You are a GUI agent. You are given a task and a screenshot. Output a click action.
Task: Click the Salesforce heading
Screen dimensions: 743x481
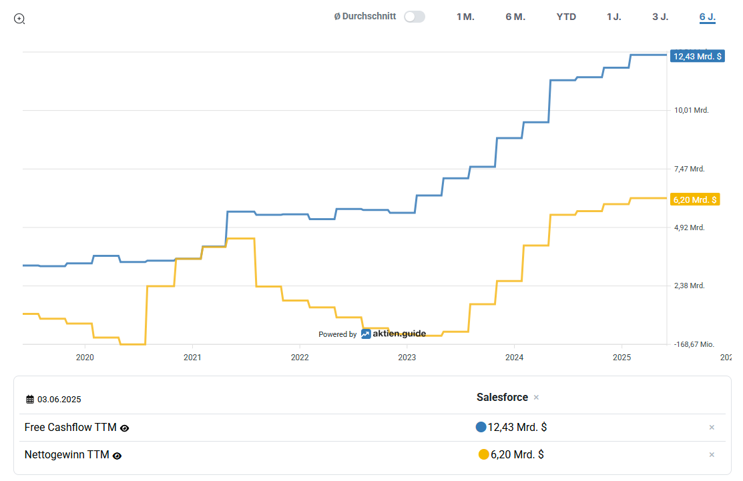click(x=502, y=397)
